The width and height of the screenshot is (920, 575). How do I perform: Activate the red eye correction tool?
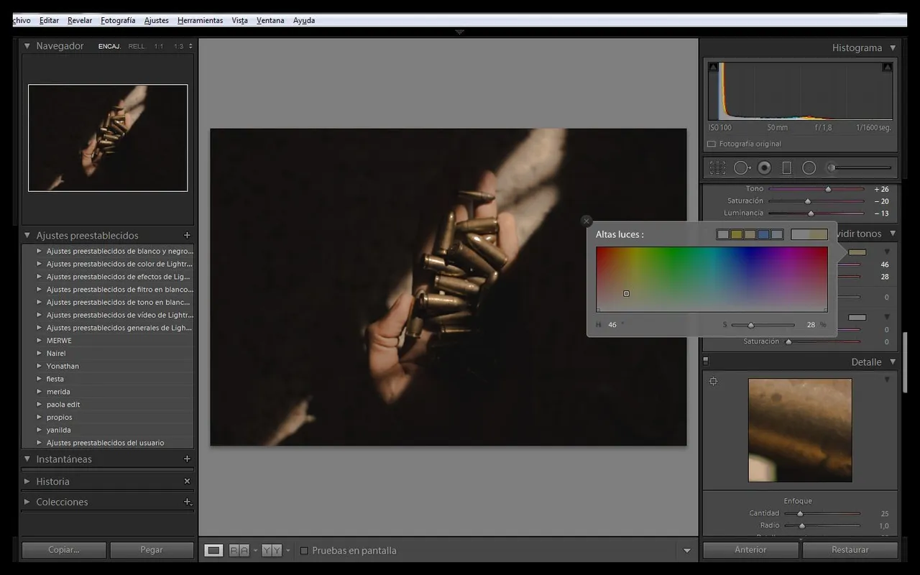coord(765,167)
